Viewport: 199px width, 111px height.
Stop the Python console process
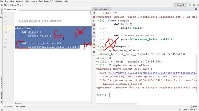click(94, 17)
